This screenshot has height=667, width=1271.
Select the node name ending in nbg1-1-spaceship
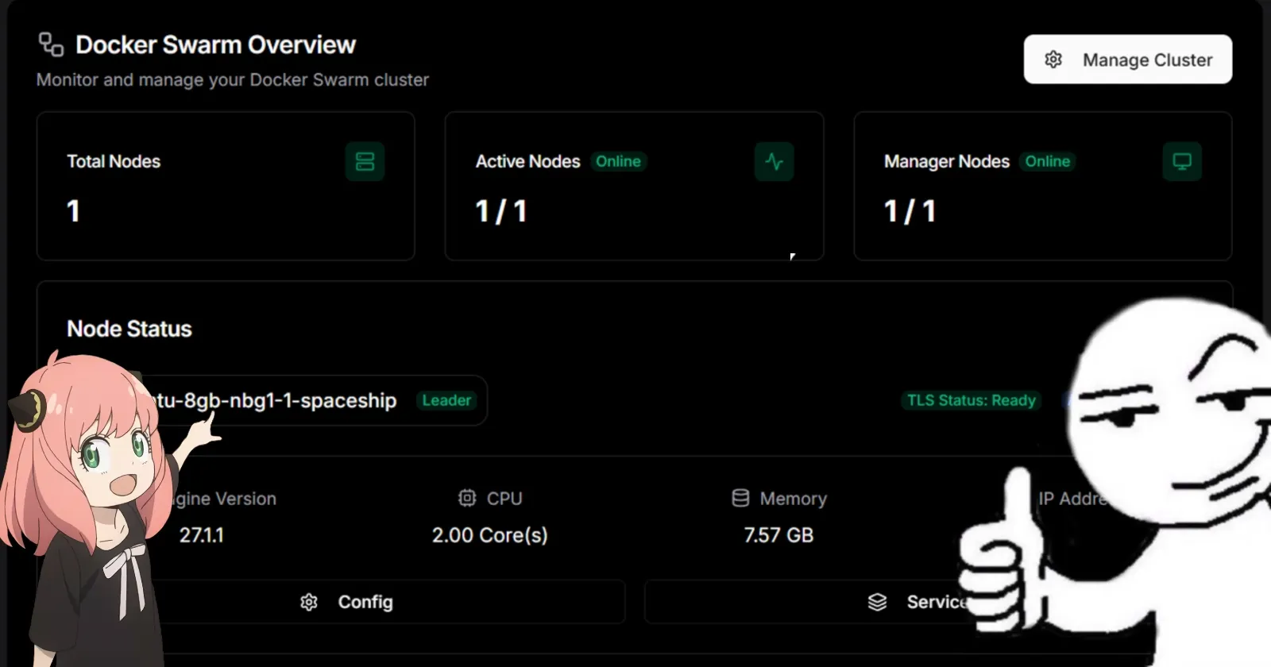[276, 400]
